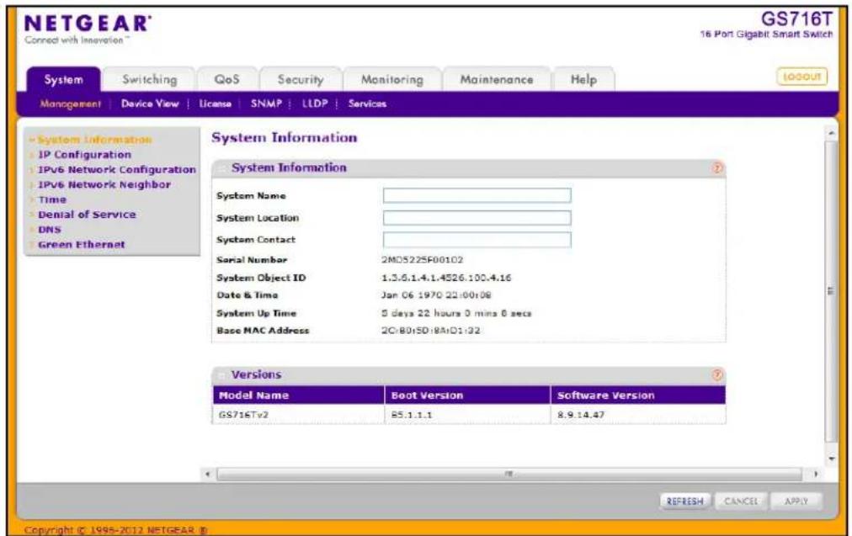This screenshot has width=852, height=536.
Task: Click the APPLY button
Action: tap(796, 502)
